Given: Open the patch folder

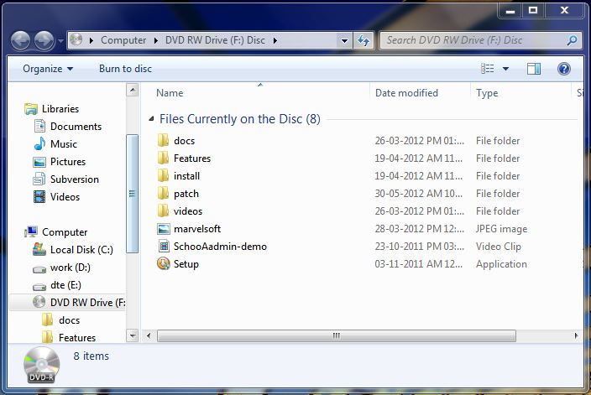Looking at the screenshot, I should [x=186, y=194].
